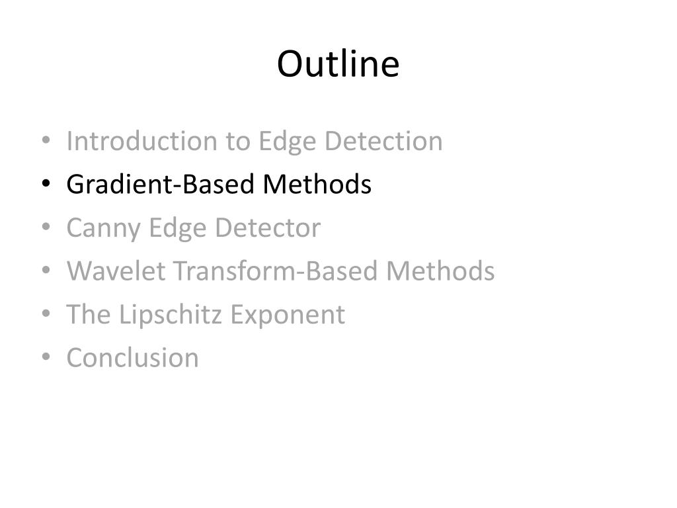
Task: Click the word Canny
Action: click(x=104, y=229)
